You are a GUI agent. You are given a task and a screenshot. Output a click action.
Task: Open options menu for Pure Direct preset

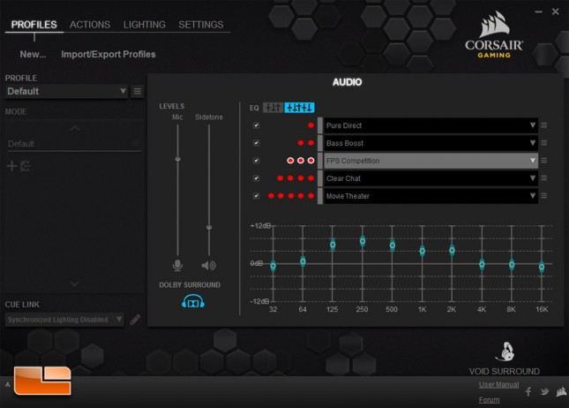(x=544, y=125)
